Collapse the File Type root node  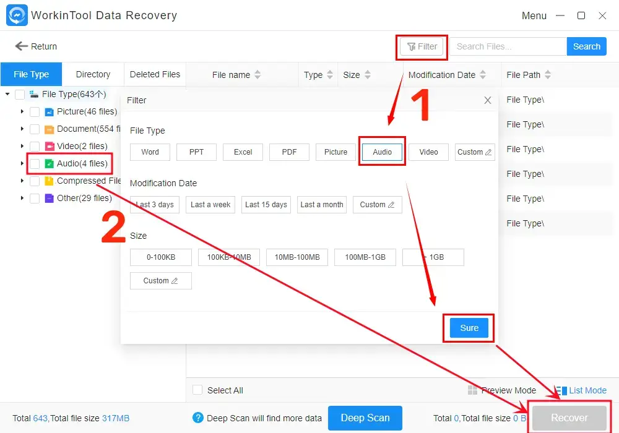pos(7,94)
